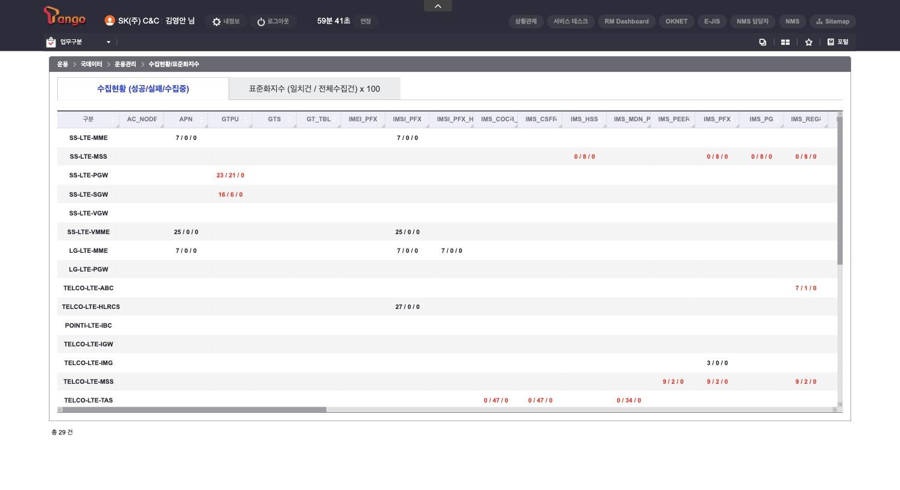This screenshot has width=900, height=490.
Task: Click the Tango logo
Action: pyautogui.click(x=65, y=16)
